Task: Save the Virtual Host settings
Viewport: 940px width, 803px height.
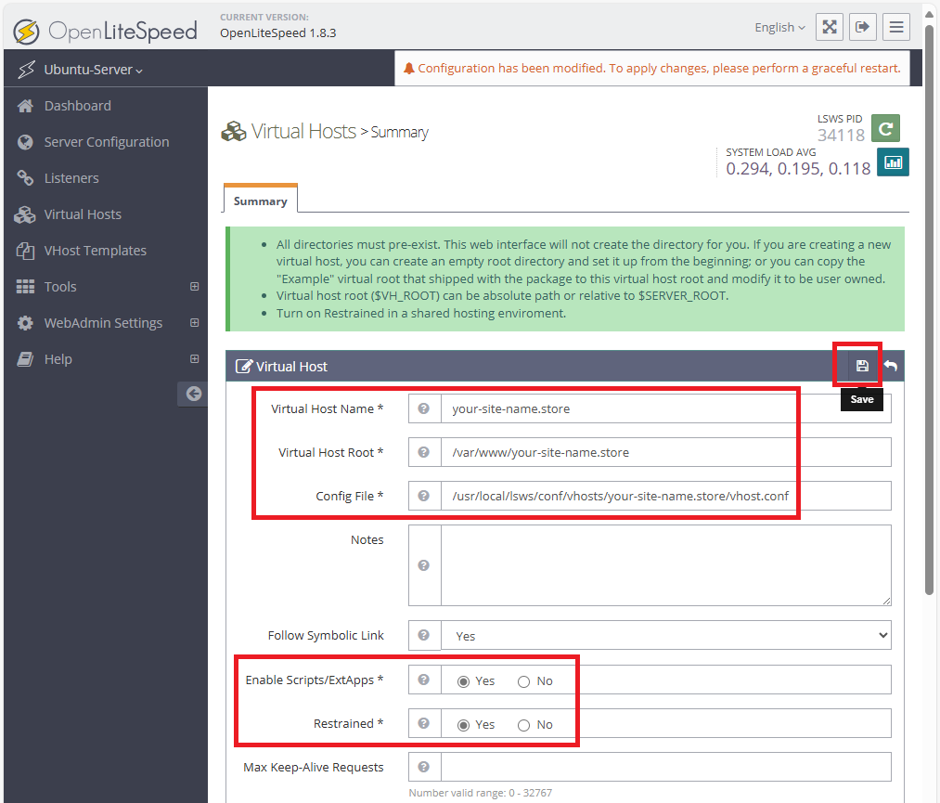Action: coord(862,366)
